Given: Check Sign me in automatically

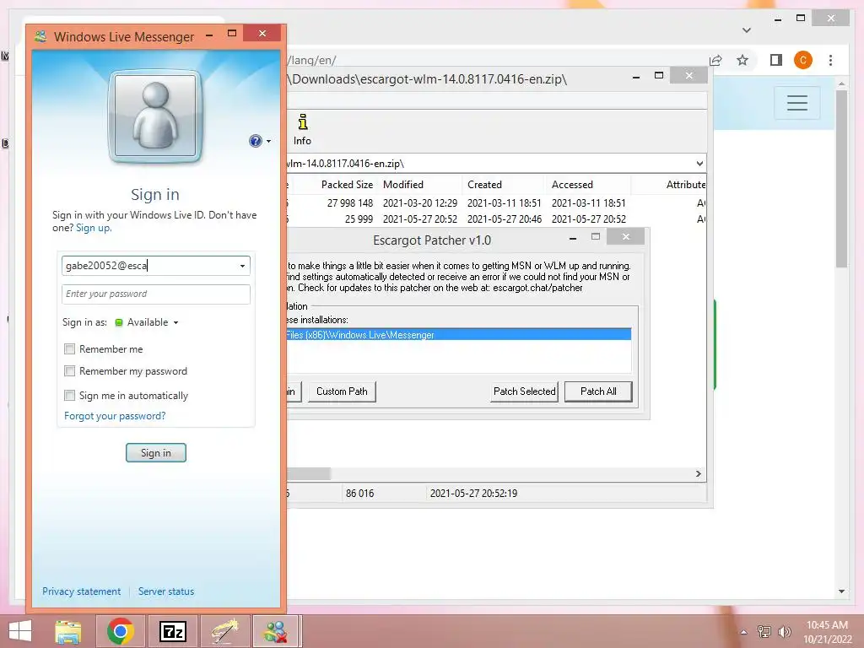Looking at the screenshot, I should click(69, 395).
